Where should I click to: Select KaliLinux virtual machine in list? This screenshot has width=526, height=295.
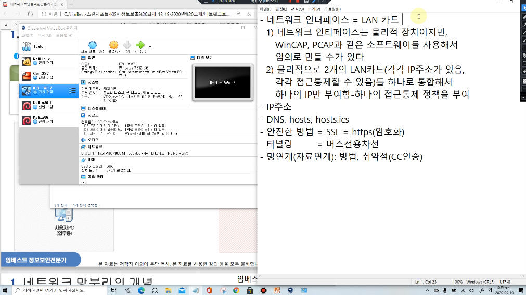[49, 61]
